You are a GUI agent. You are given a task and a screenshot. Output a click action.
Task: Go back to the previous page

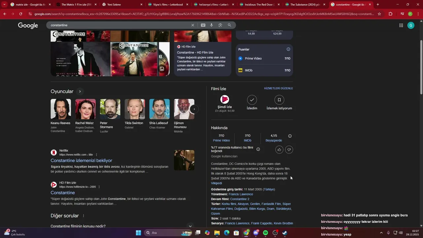5,14
